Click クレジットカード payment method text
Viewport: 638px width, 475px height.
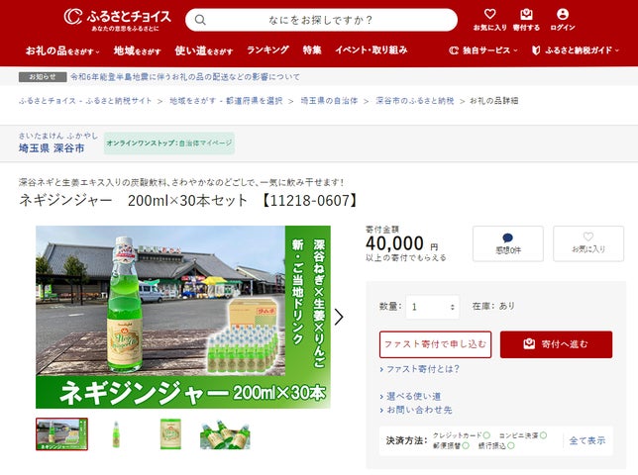click(457, 435)
